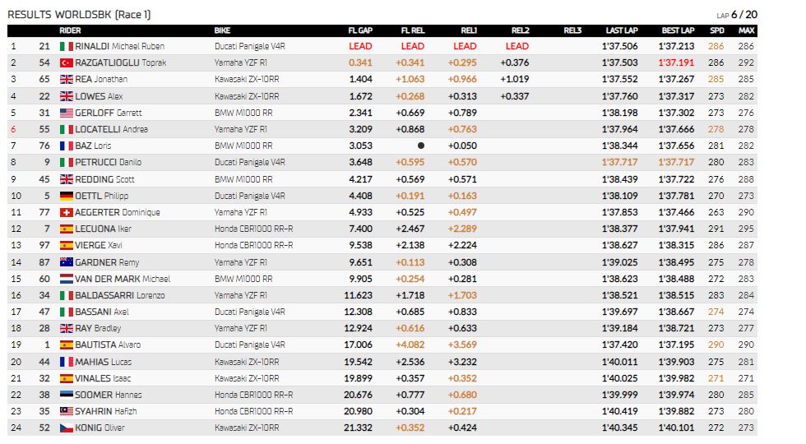This screenshot has height=444, width=806.
Task: Click FL GAP value 9.905
Action: tap(360, 279)
